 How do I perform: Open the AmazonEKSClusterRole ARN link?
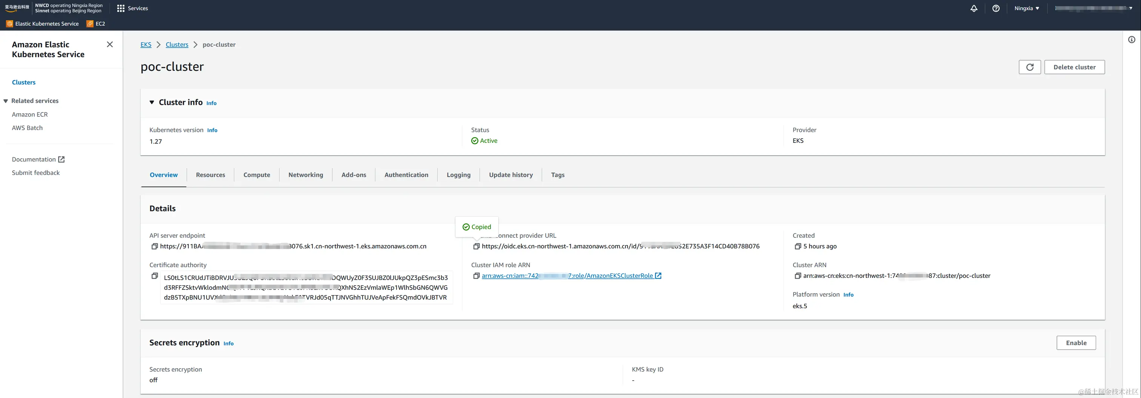pyautogui.click(x=567, y=276)
